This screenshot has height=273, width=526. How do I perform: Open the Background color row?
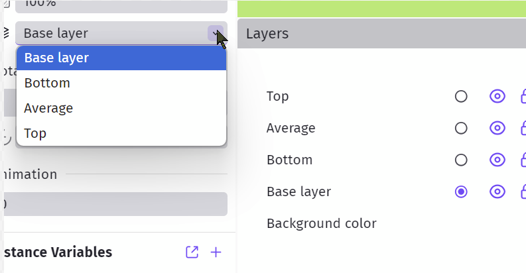tap(321, 223)
